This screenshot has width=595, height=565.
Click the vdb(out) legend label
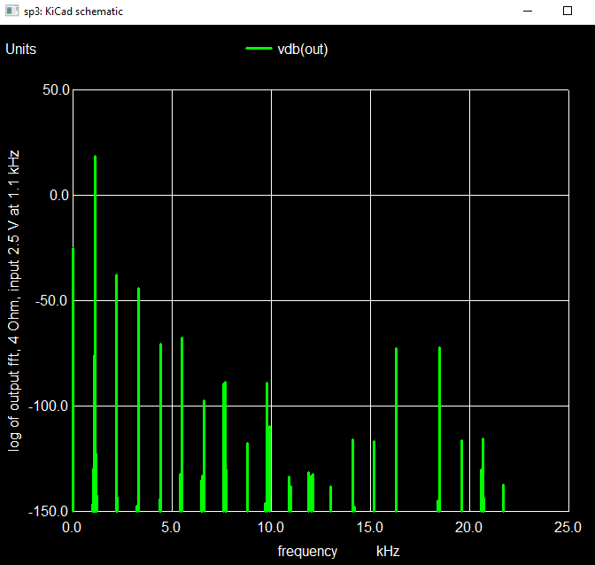pos(303,50)
